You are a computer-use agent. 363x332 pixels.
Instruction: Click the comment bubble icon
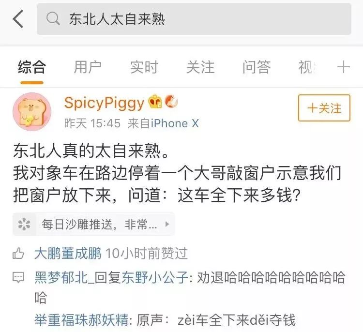(x=18, y=277)
